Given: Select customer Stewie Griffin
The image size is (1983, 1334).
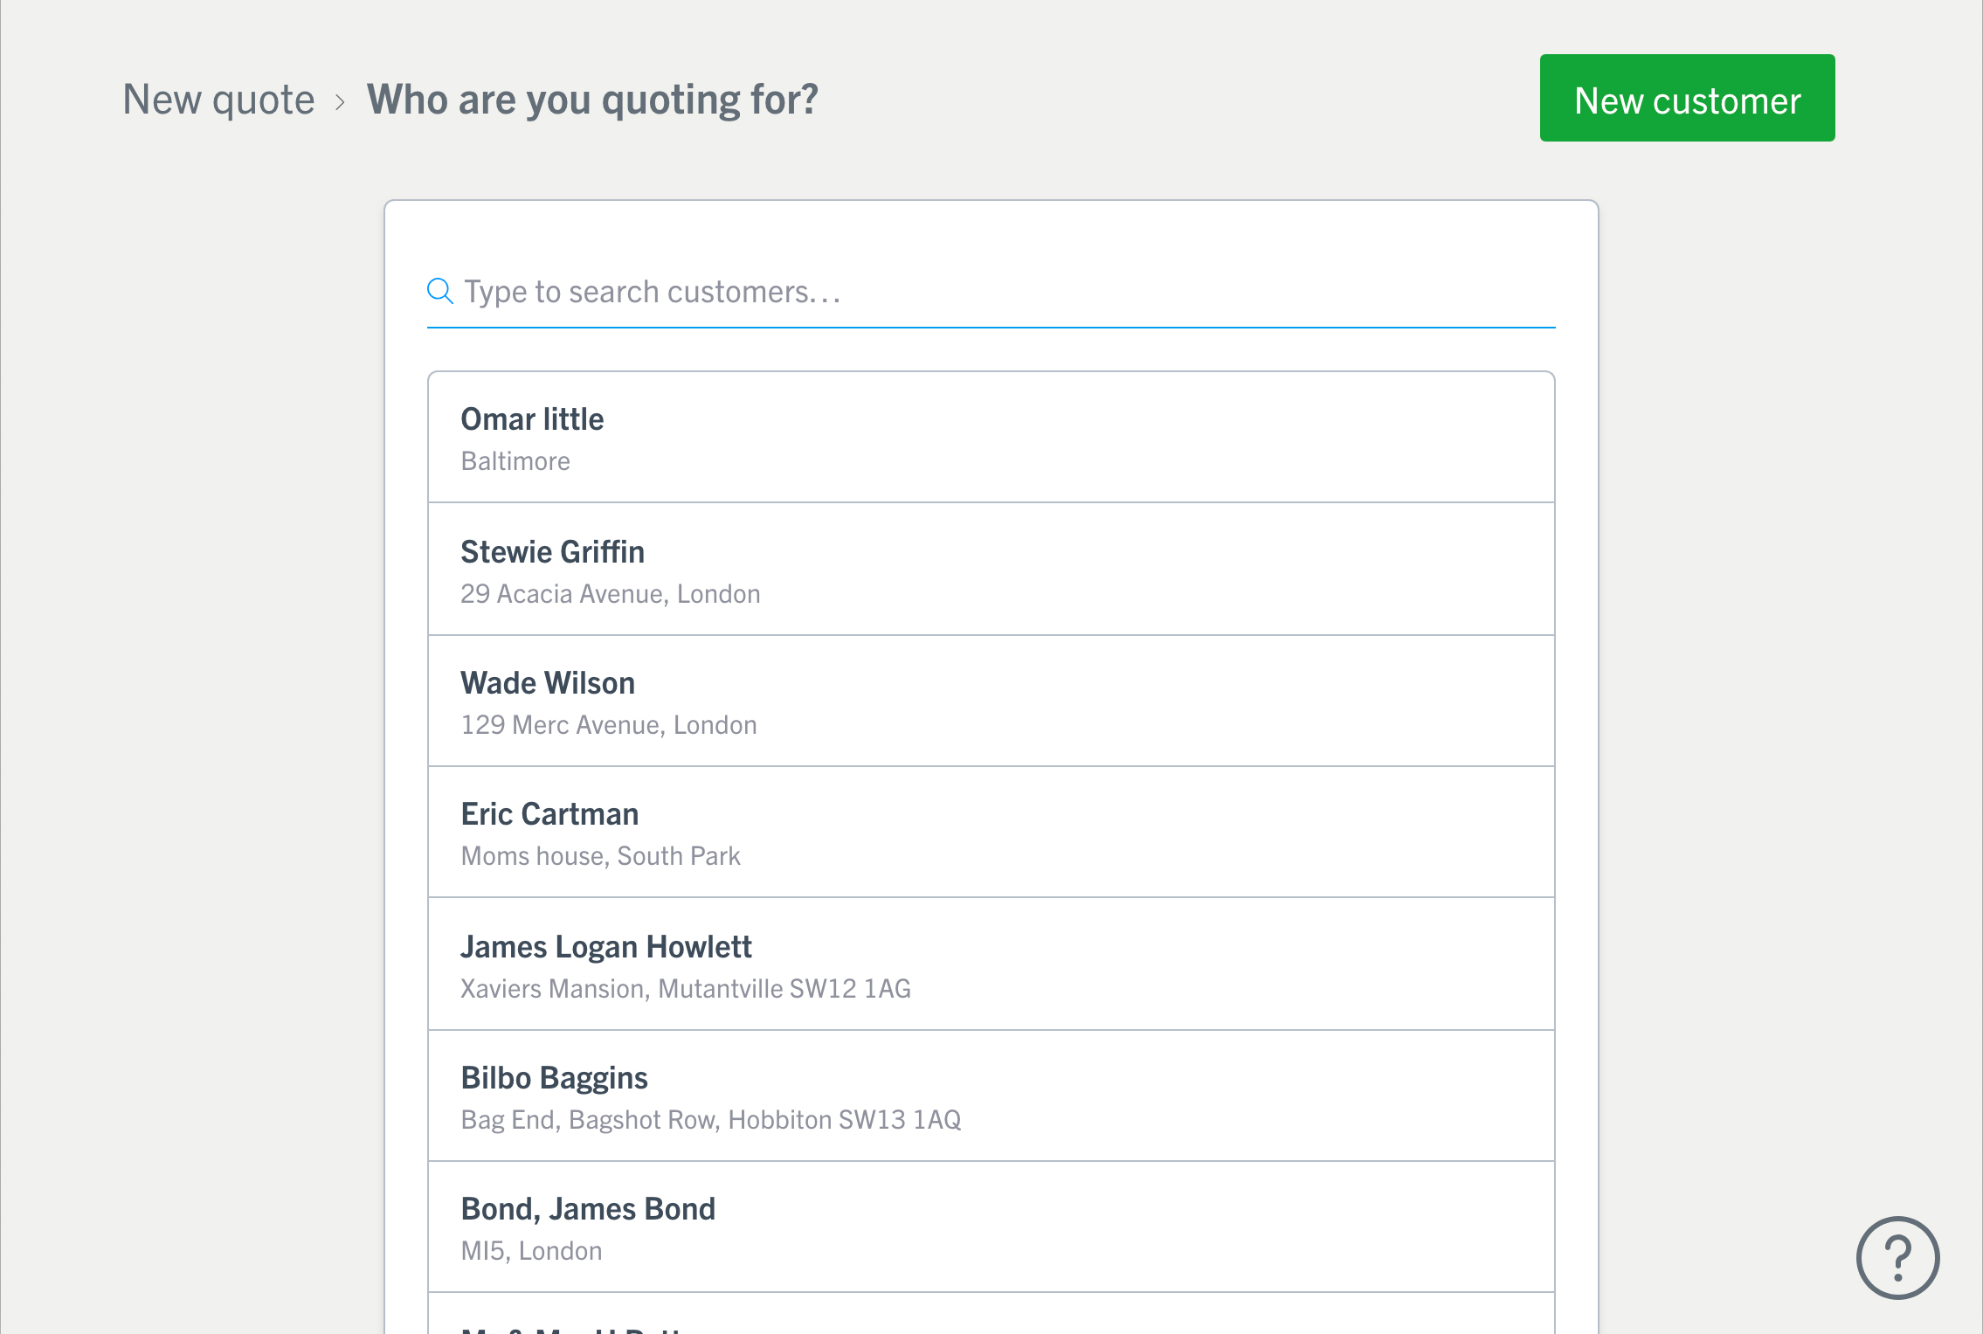Looking at the screenshot, I should (x=991, y=570).
